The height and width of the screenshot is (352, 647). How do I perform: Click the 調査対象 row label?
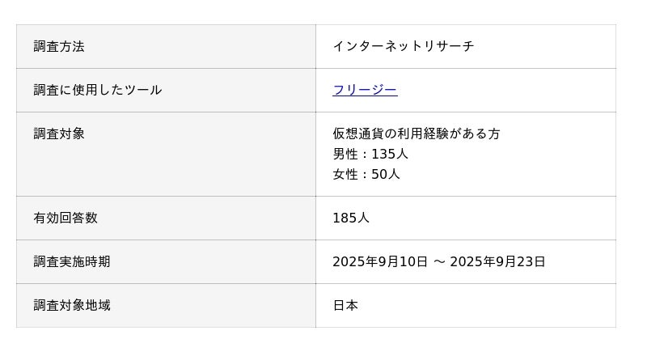(x=59, y=134)
